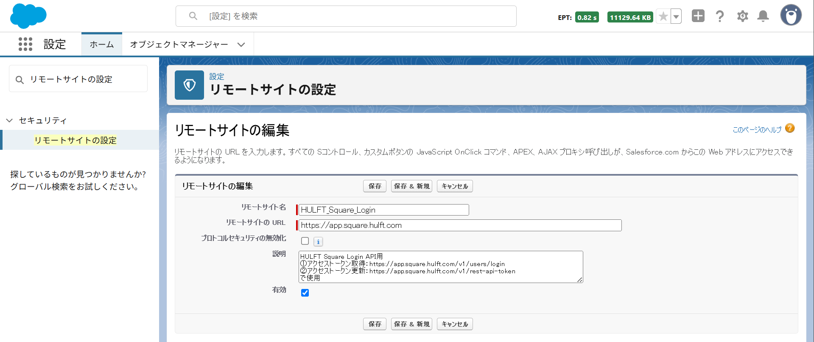814x342 pixels.
Task: Click the search magnifier icon in header
Action: pos(193,16)
